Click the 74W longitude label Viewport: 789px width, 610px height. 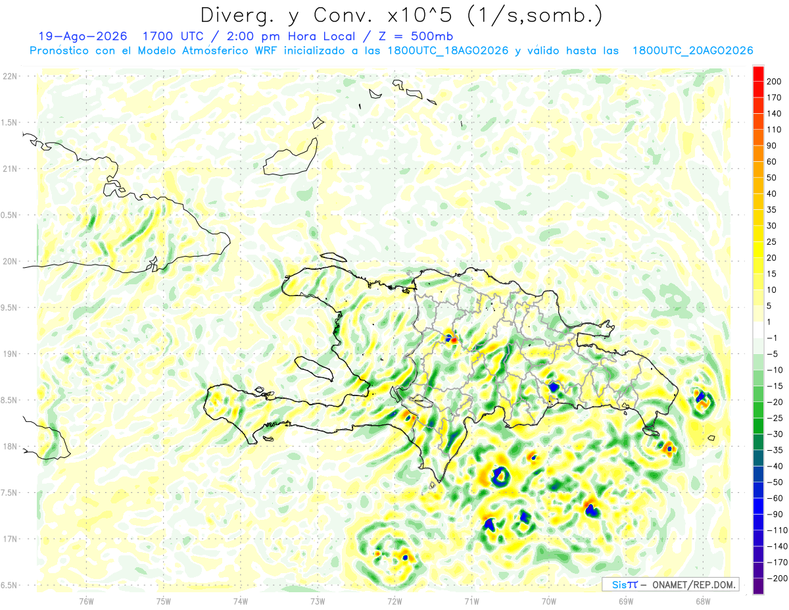(241, 601)
